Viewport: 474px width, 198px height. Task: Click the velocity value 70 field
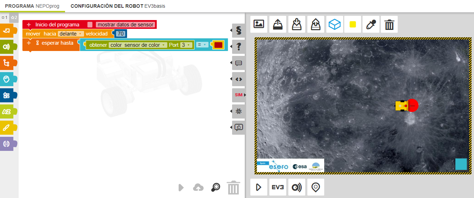click(121, 34)
